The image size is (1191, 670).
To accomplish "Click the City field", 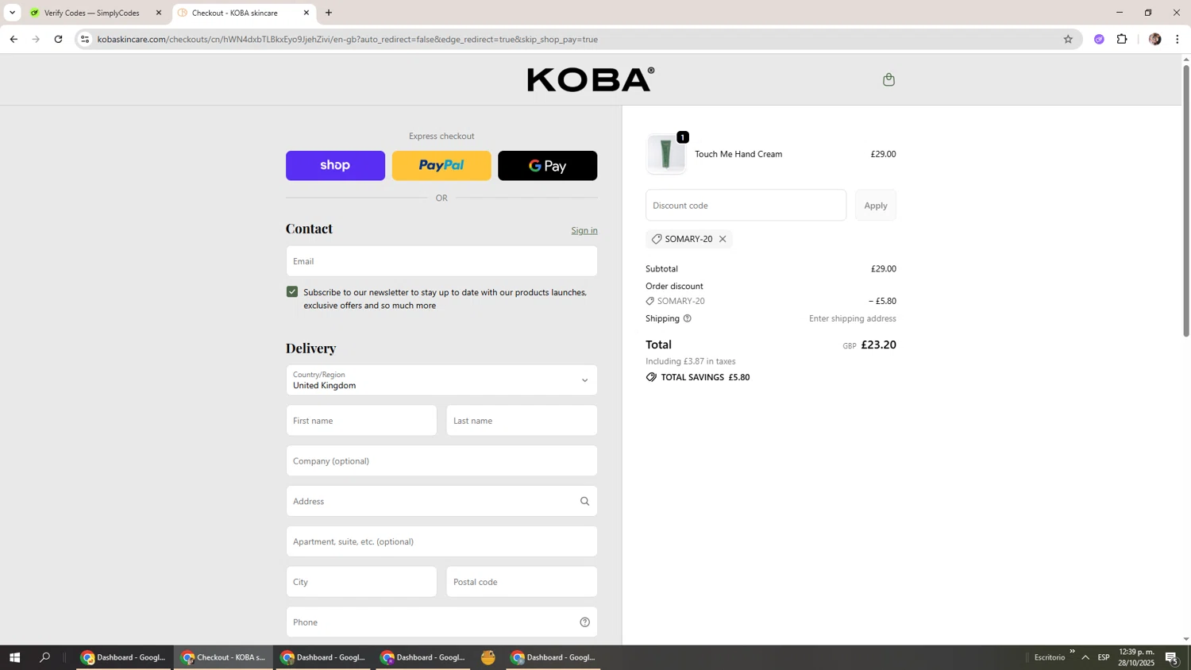I will 361,582.
